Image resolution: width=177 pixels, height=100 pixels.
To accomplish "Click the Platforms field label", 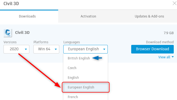I will coord(41,42).
